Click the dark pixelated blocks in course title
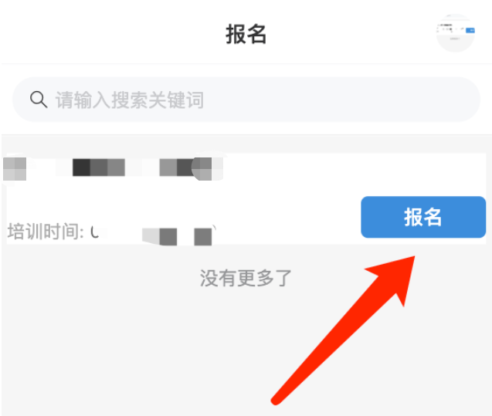 click(x=99, y=167)
